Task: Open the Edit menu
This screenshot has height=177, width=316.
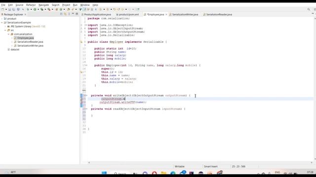Action: (x=10, y=5)
